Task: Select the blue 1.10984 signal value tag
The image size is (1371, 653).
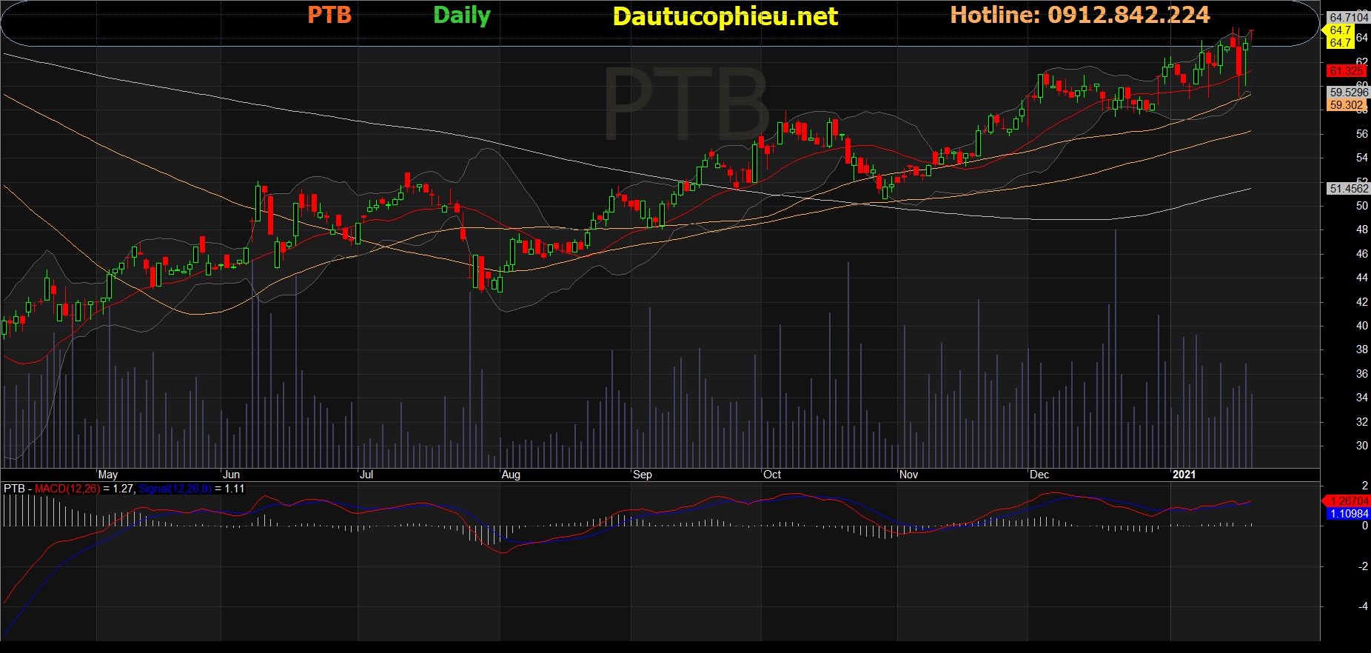Action: click(1350, 514)
